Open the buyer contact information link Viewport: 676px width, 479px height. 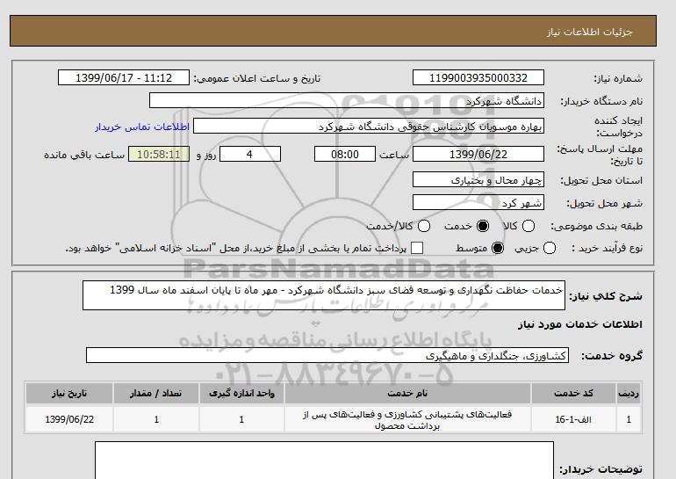(142, 127)
